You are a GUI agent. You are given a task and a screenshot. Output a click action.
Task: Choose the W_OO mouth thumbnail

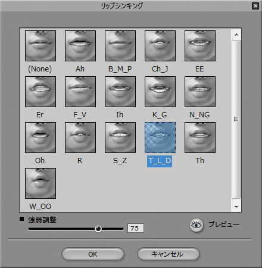[40, 183]
